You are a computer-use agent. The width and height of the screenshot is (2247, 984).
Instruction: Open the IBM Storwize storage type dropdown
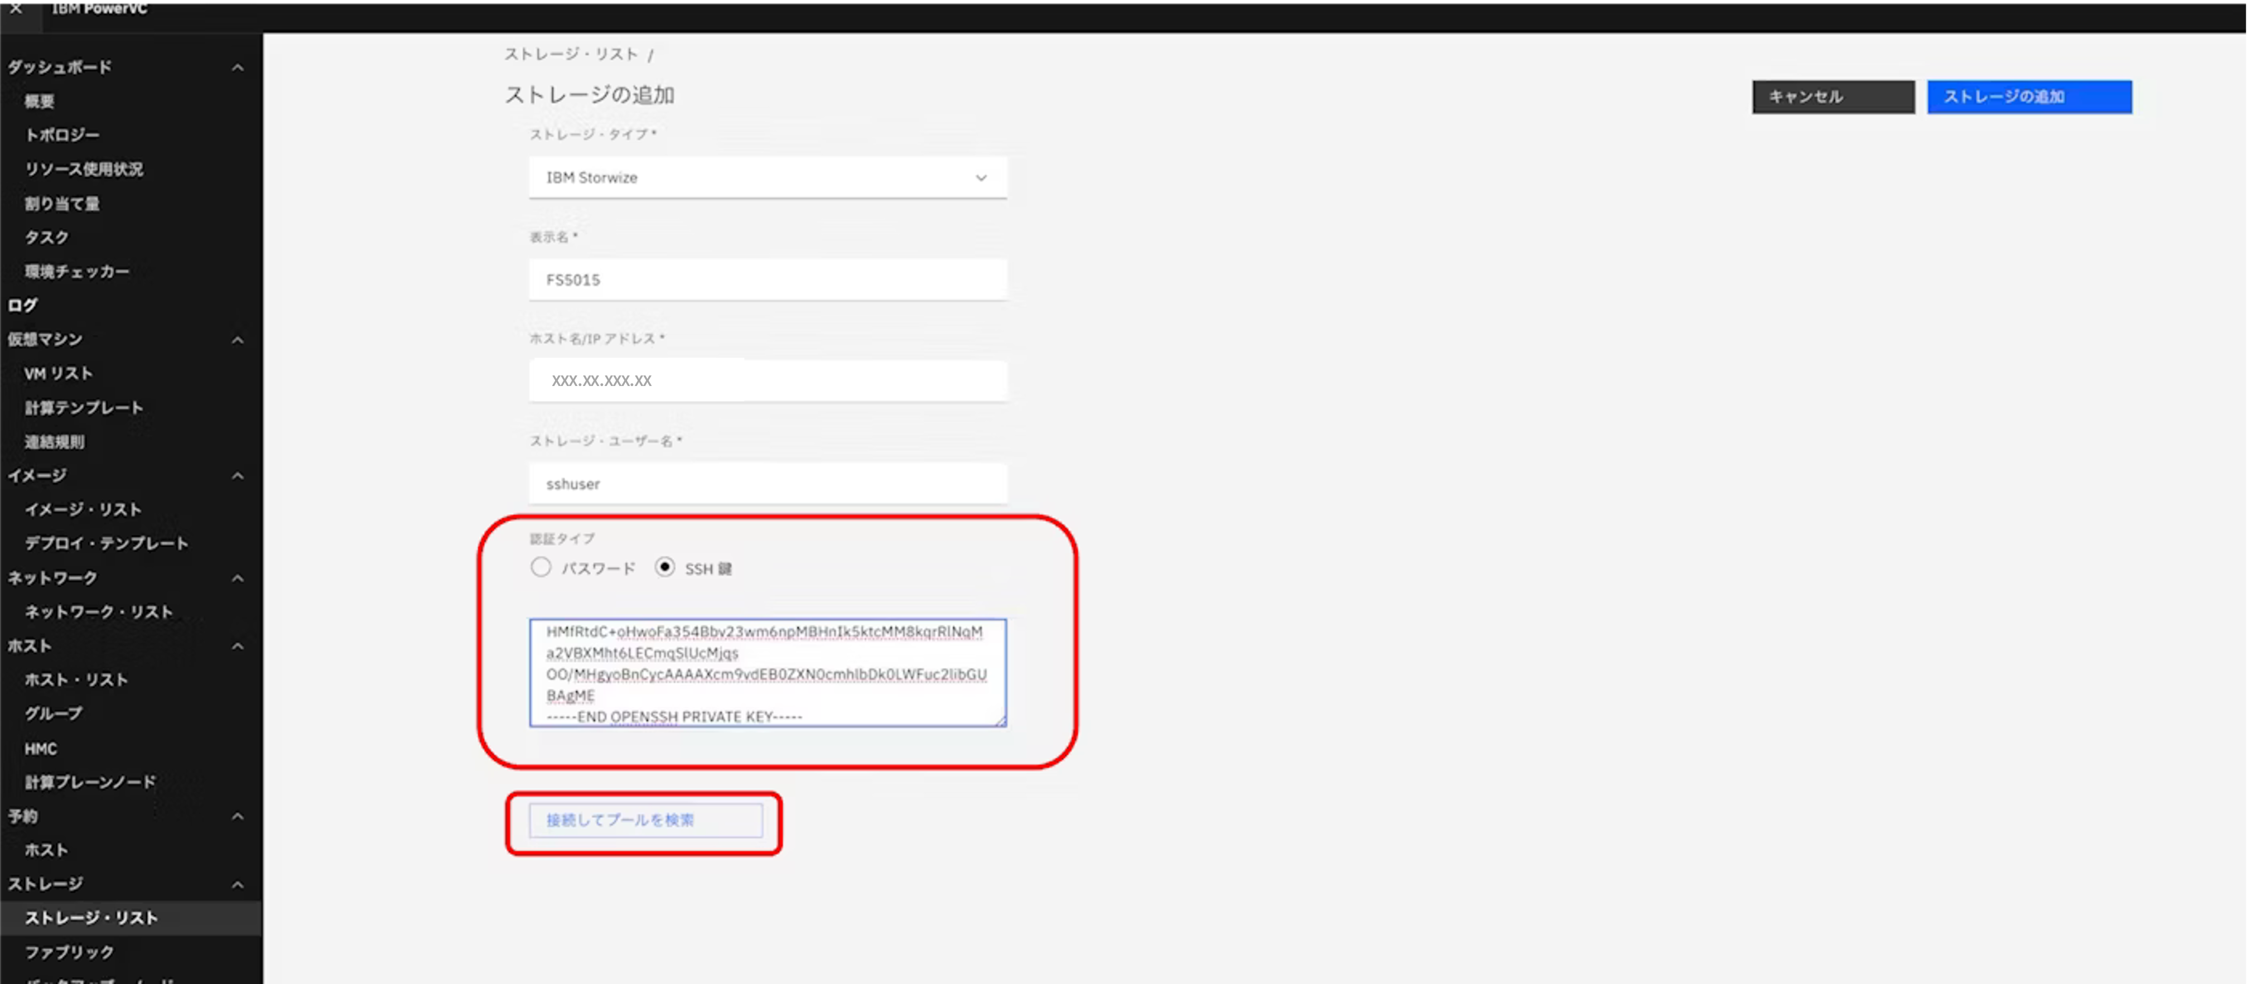766,178
